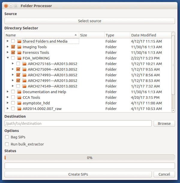
Task: Click the ARCH275165 folder icon
Action: click(x=24, y=64)
